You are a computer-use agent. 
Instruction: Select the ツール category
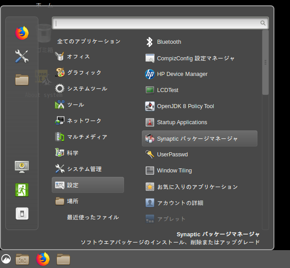tap(88, 105)
